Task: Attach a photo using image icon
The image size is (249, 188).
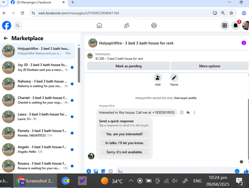Action: (96, 171)
